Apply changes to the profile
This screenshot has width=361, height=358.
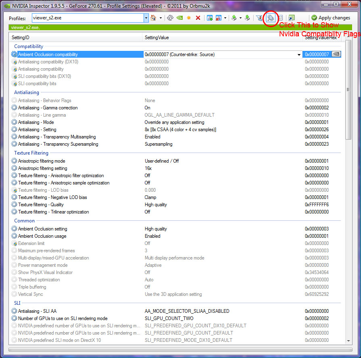(x=331, y=18)
